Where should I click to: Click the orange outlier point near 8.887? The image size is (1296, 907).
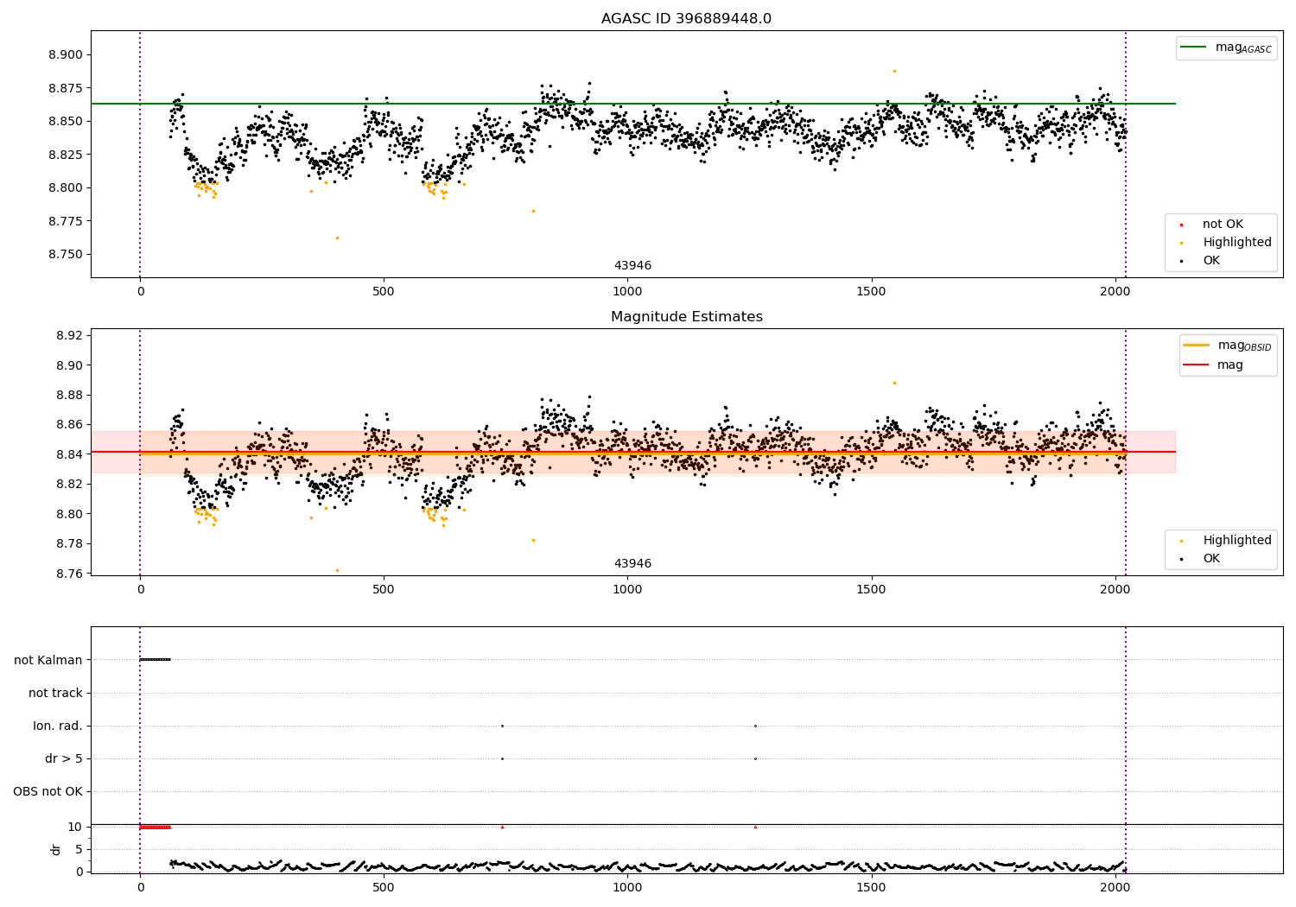tap(894, 71)
